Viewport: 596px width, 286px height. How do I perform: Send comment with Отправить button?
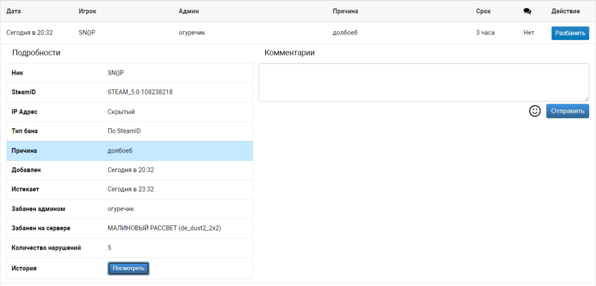(x=567, y=111)
